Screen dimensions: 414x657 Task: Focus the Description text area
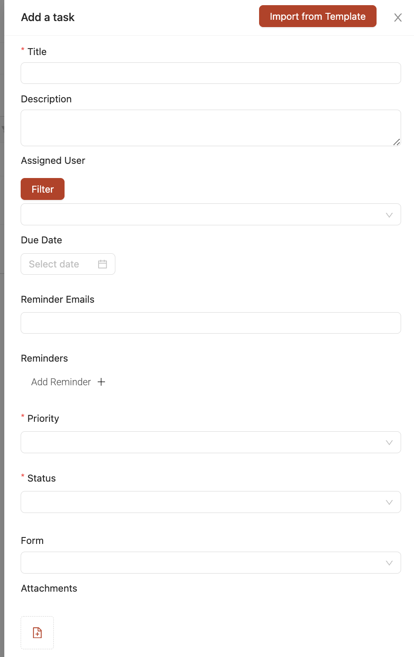tap(211, 128)
